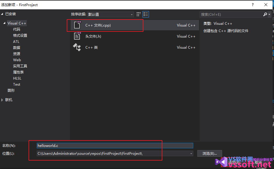This screenshot has width=274, height=169.
Task: Select the 实用工具 category
Action: (x=20, y=66)
